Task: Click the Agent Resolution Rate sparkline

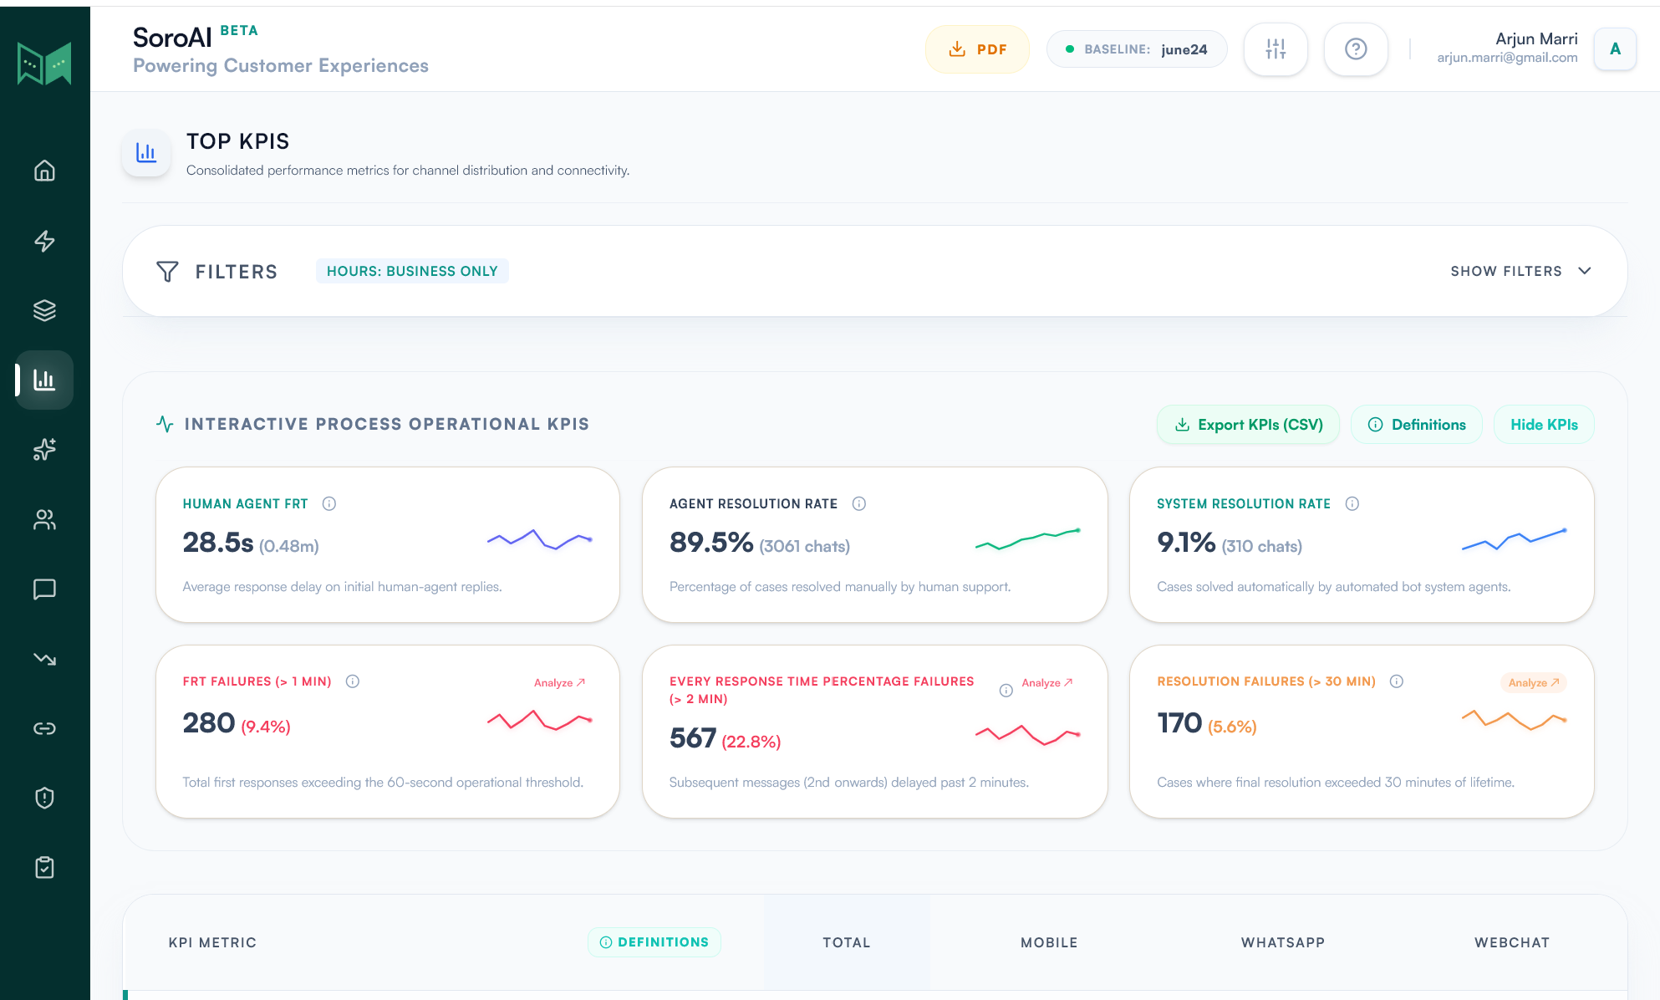Action: pyautogui.click(x=1028, y=539)
